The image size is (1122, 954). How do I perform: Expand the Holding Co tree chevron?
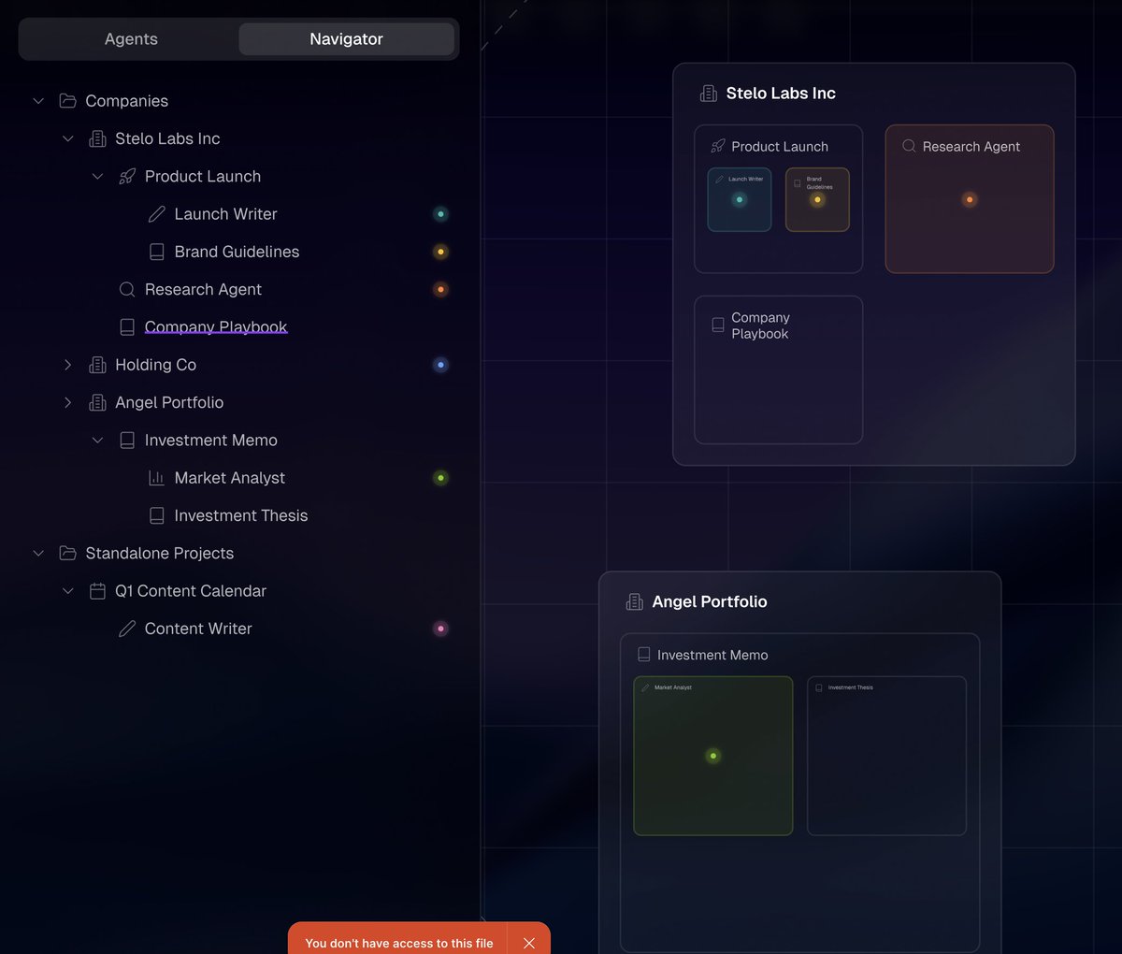pos(67,365)
